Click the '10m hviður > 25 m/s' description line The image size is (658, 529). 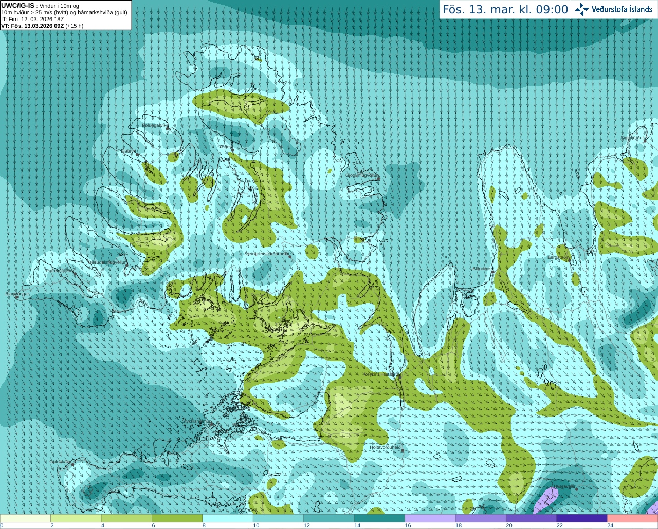coord(64,12)
